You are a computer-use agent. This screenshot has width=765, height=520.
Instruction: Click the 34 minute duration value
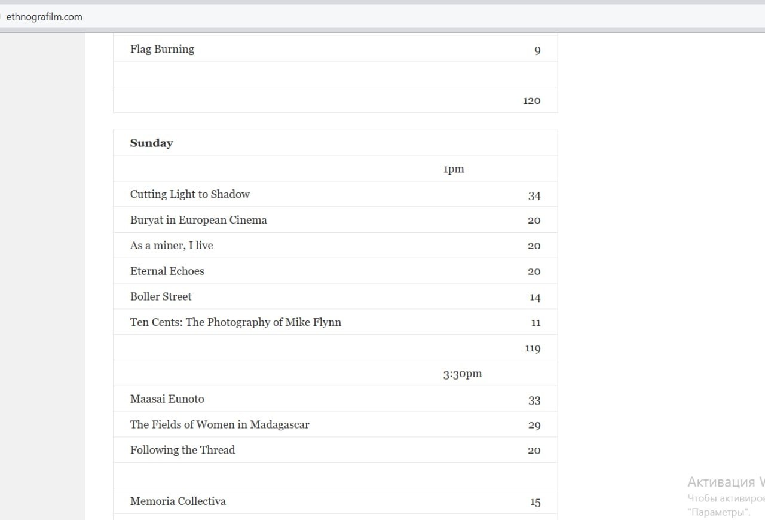click(534, 195)
